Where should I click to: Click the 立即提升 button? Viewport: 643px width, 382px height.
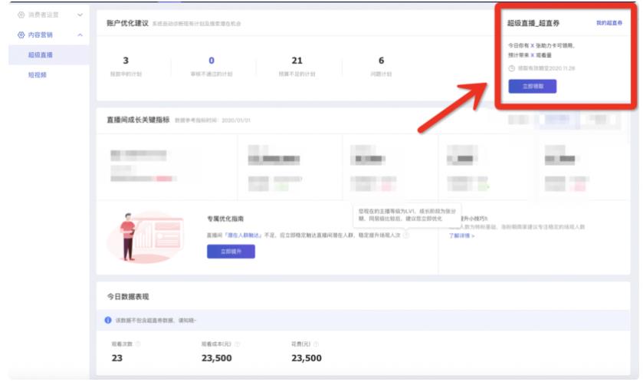point(231,252)
